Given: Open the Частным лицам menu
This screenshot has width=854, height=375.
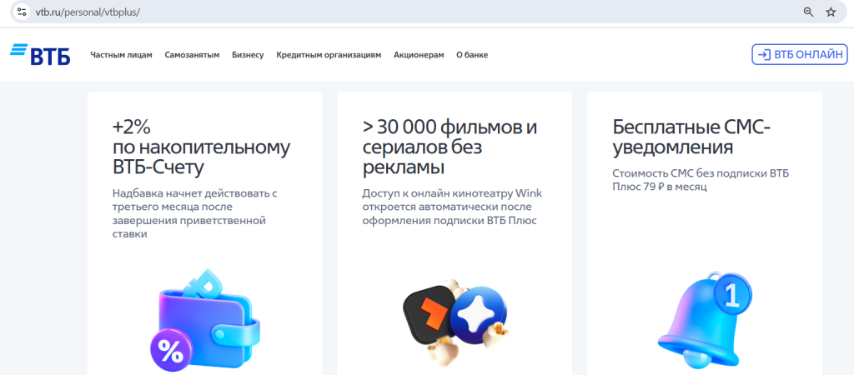Looking at the screenshot, I should [122, 55].
